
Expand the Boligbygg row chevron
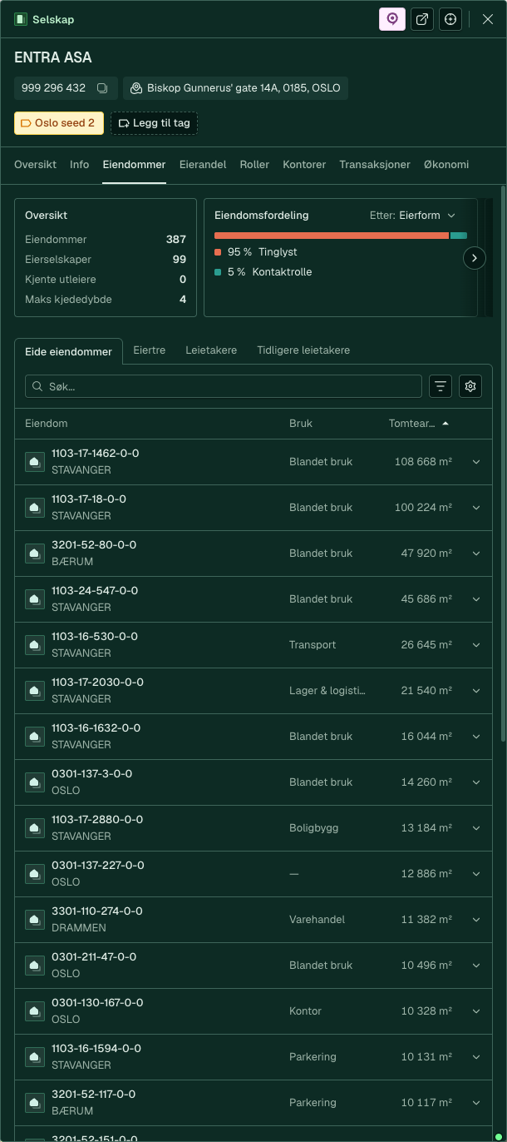(476, 828)
